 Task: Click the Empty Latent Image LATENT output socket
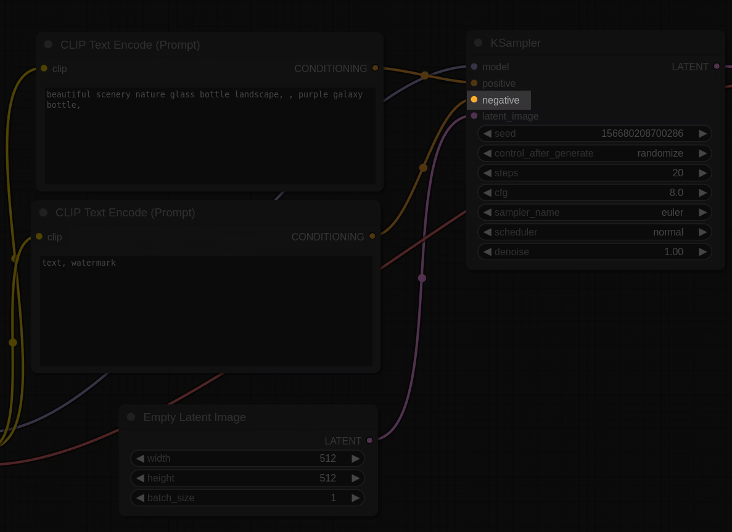click(x=370, y=440)
